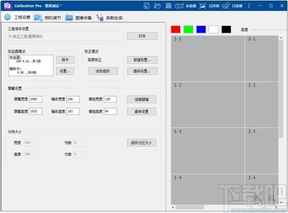Image resolution: width=288 pixels, height=213 pixels.
Task: Click the new project document icon in title bar
Action: [146, 6]
